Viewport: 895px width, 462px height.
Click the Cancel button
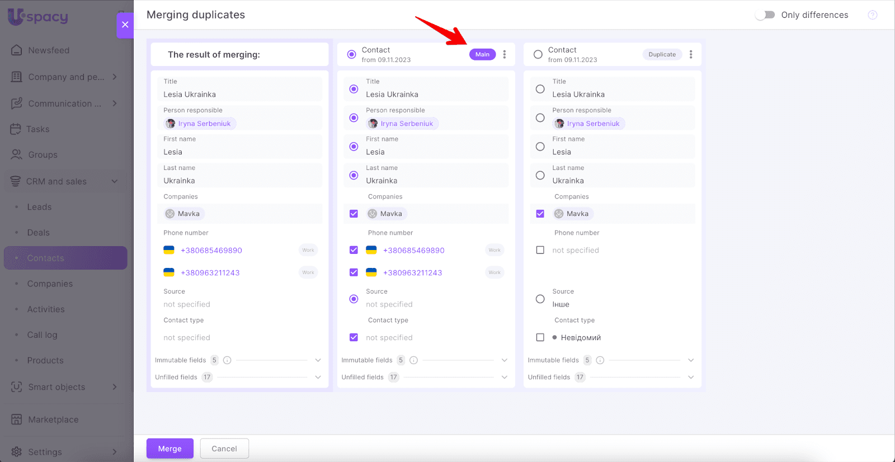pyautogui.click(x=224, y=449)
